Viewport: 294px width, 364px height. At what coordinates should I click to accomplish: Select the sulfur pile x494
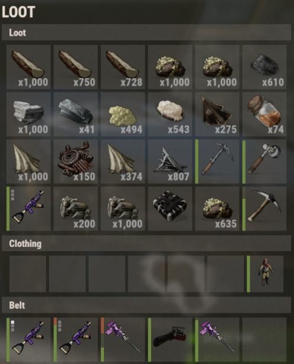(123, 114)
